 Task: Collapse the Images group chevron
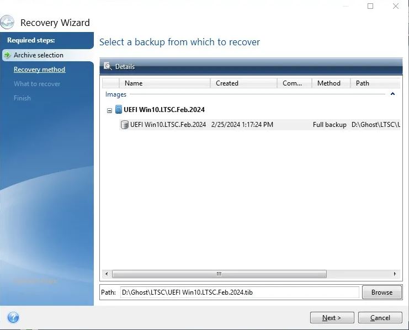point(392,94)
